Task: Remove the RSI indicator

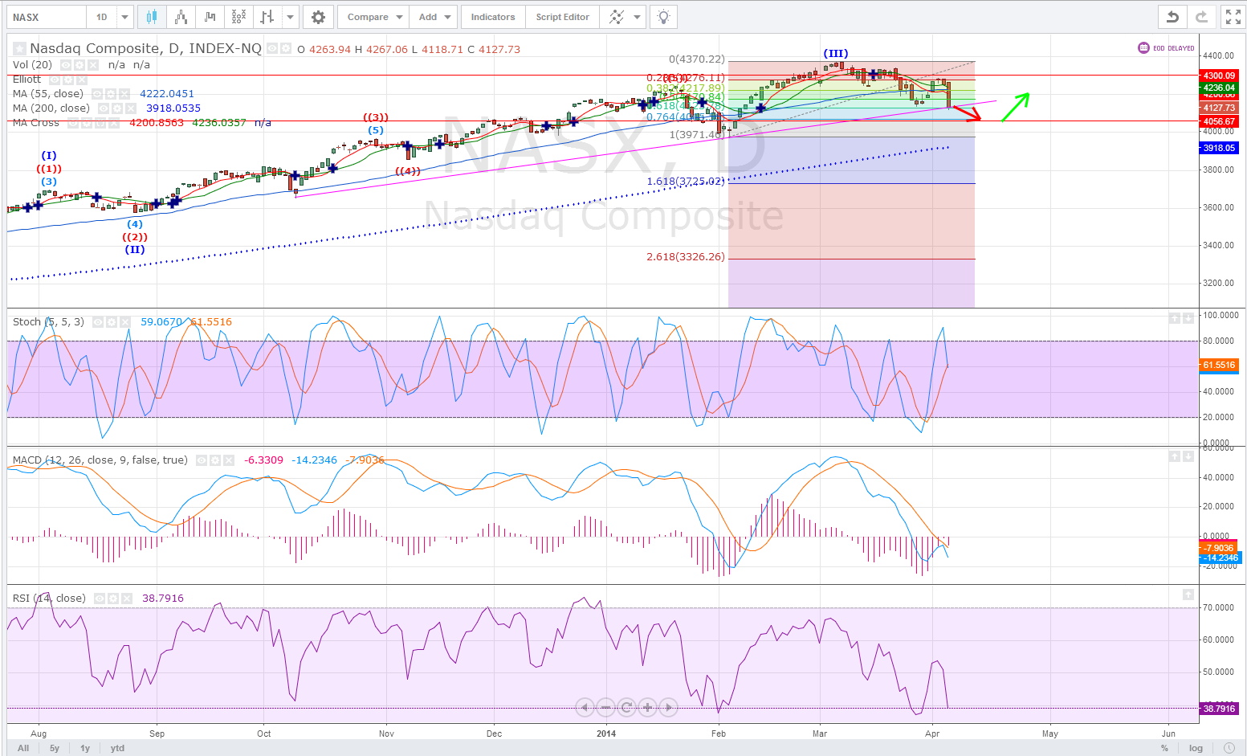Action: tap(127, 599)
